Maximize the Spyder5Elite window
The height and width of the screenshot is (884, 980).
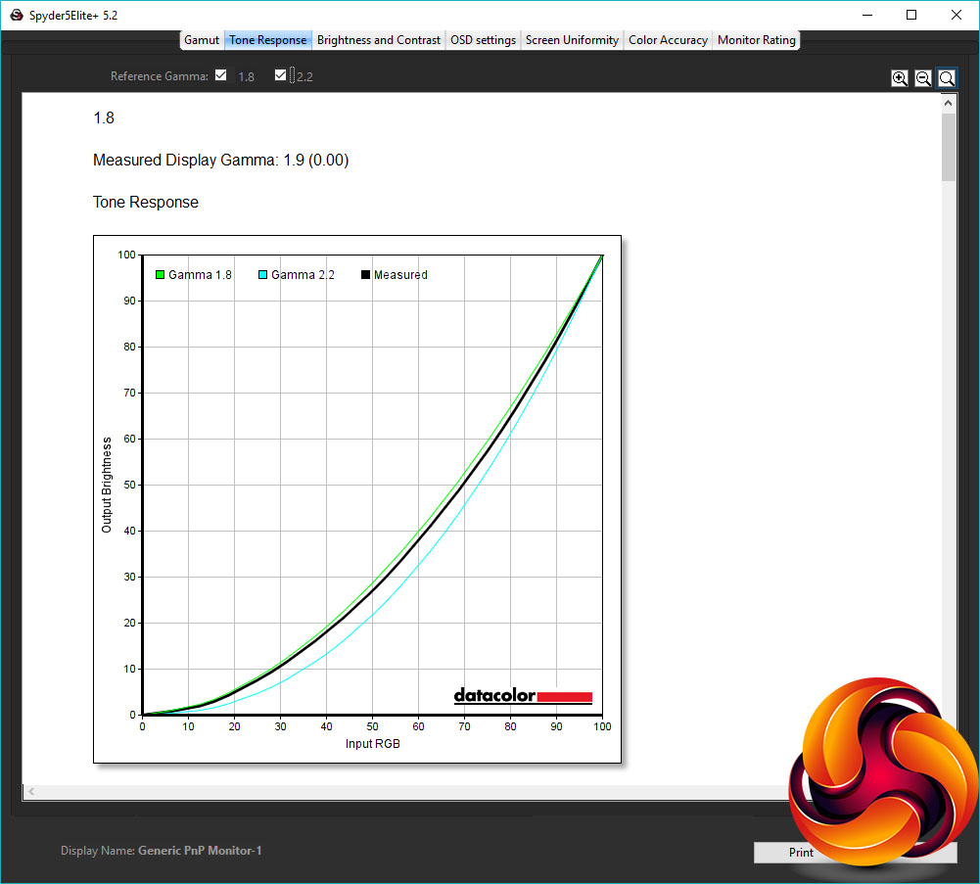[911, 15]
